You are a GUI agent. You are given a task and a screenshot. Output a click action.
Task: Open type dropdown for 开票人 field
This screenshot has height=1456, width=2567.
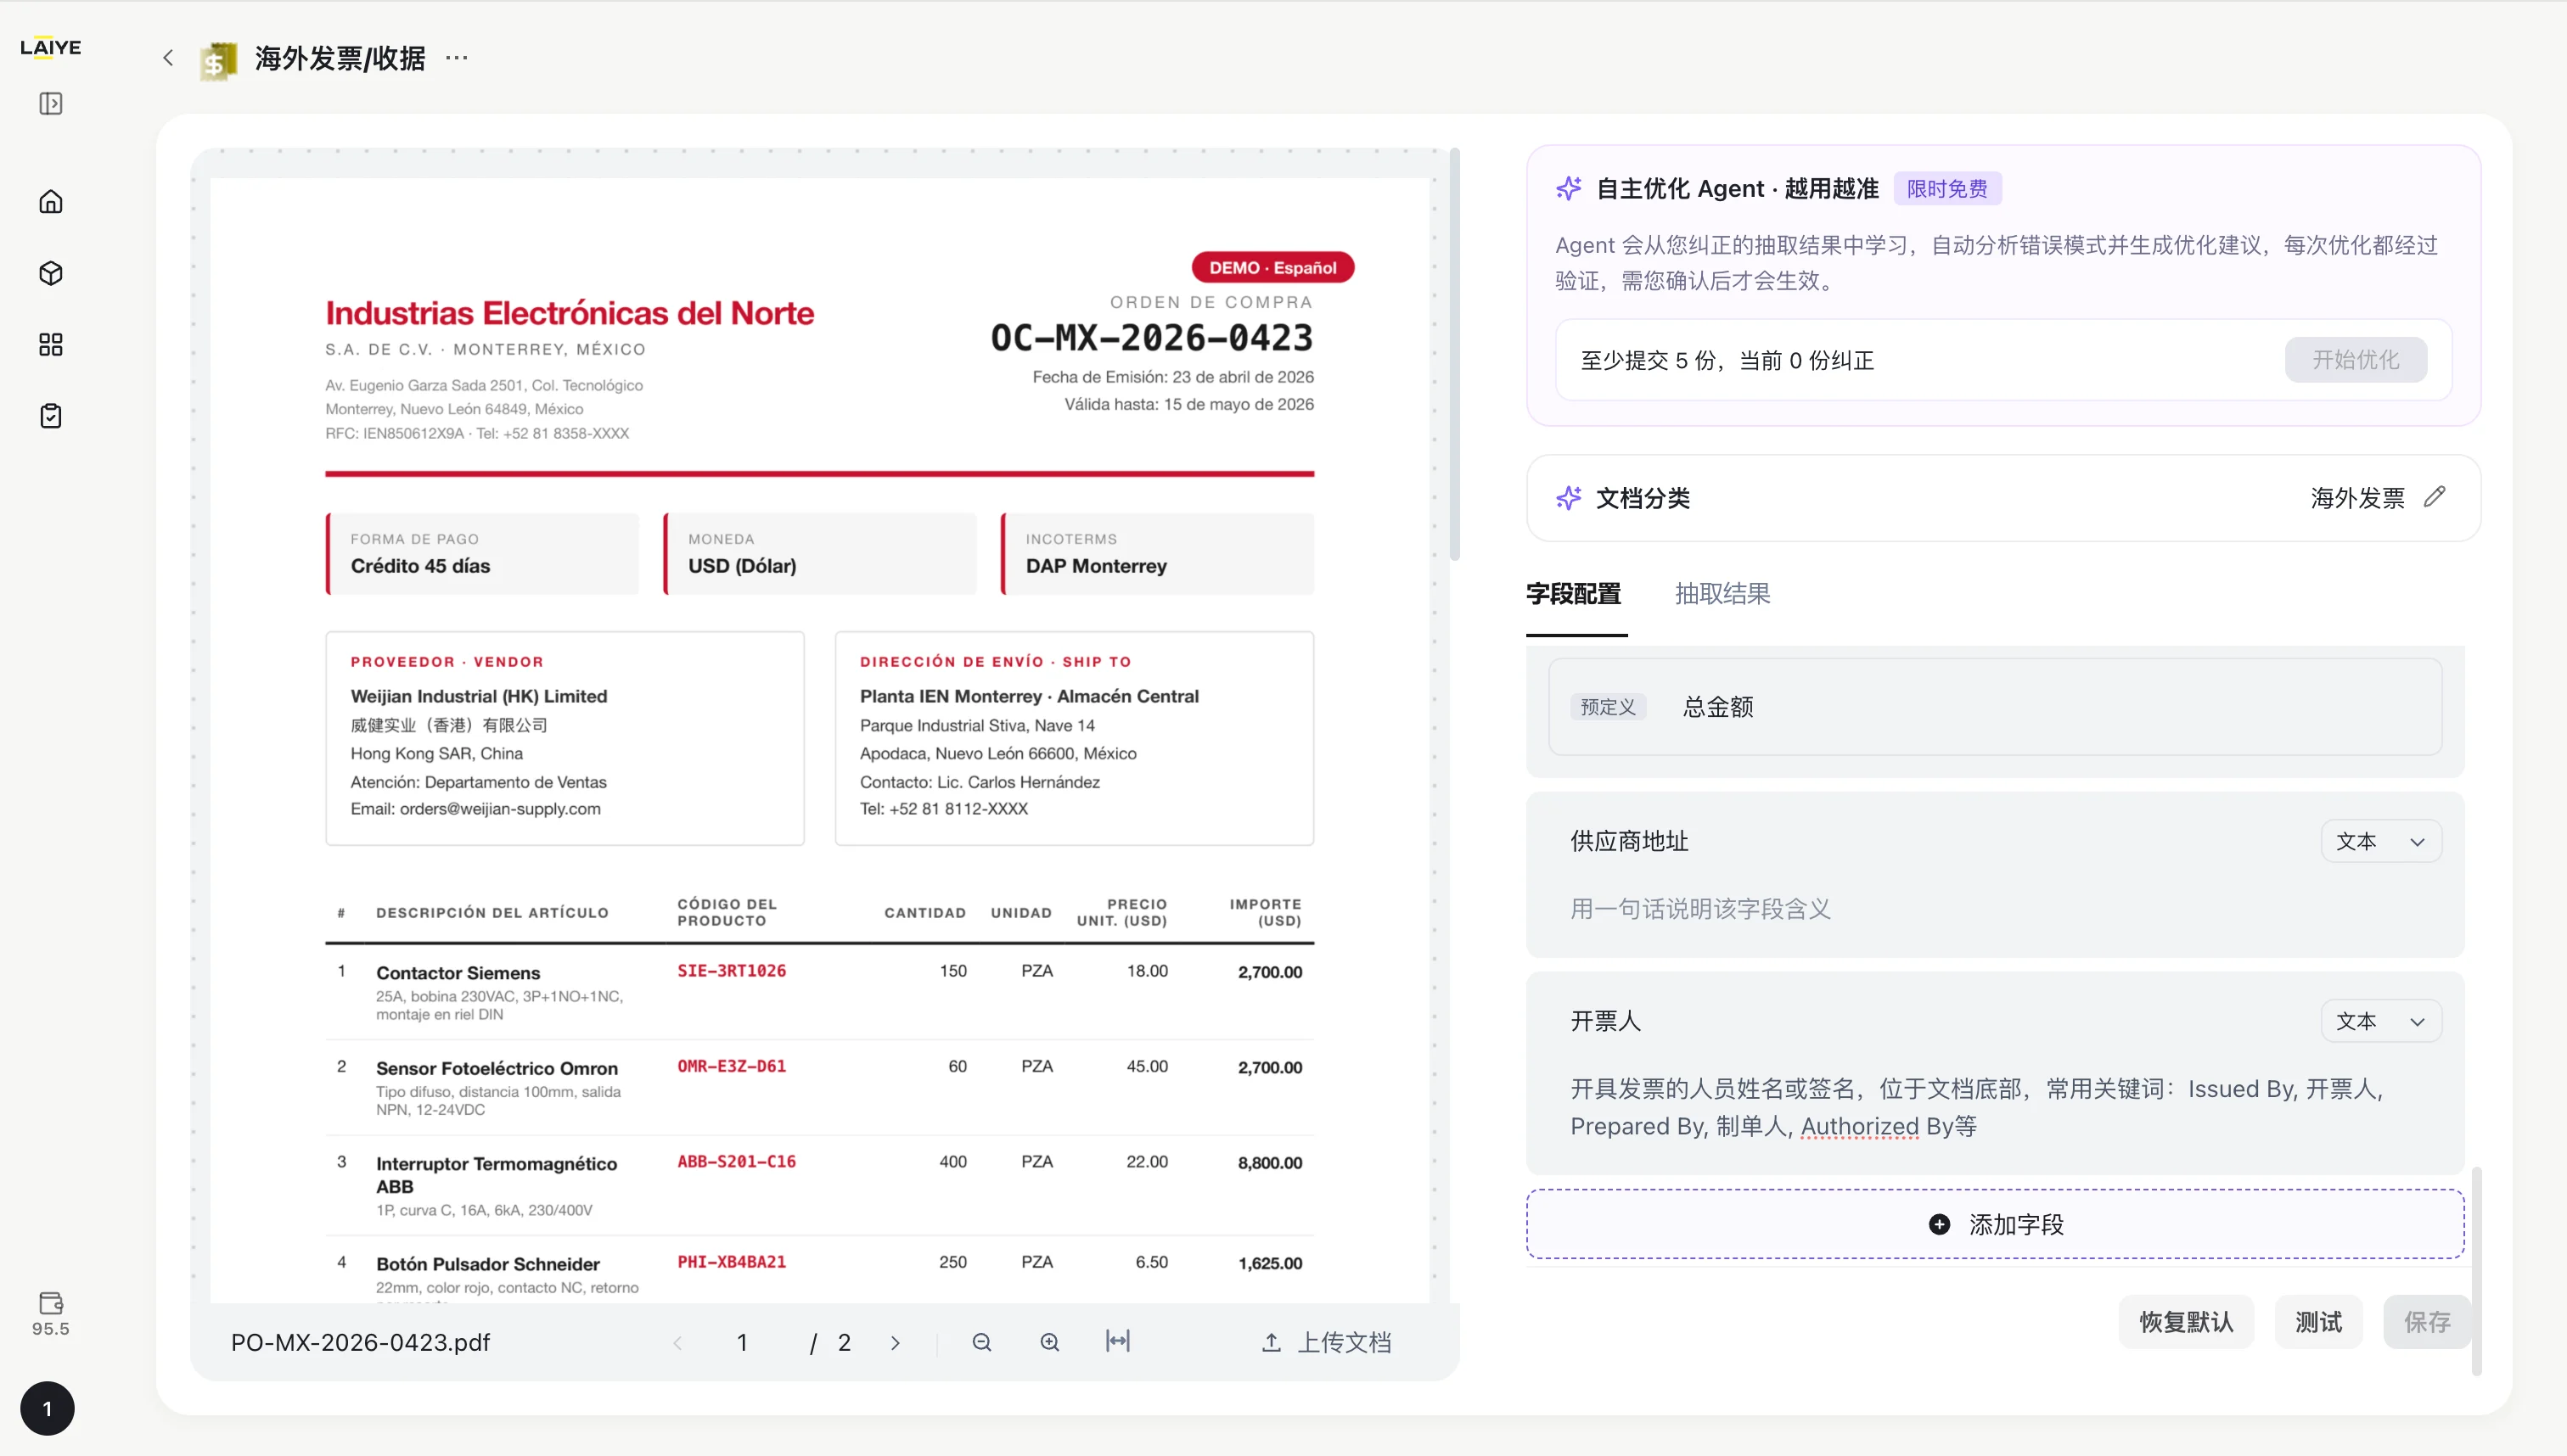tap(2381, 1021)
